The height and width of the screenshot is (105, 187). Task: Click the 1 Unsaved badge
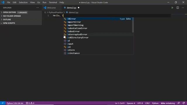coord(22,13)
